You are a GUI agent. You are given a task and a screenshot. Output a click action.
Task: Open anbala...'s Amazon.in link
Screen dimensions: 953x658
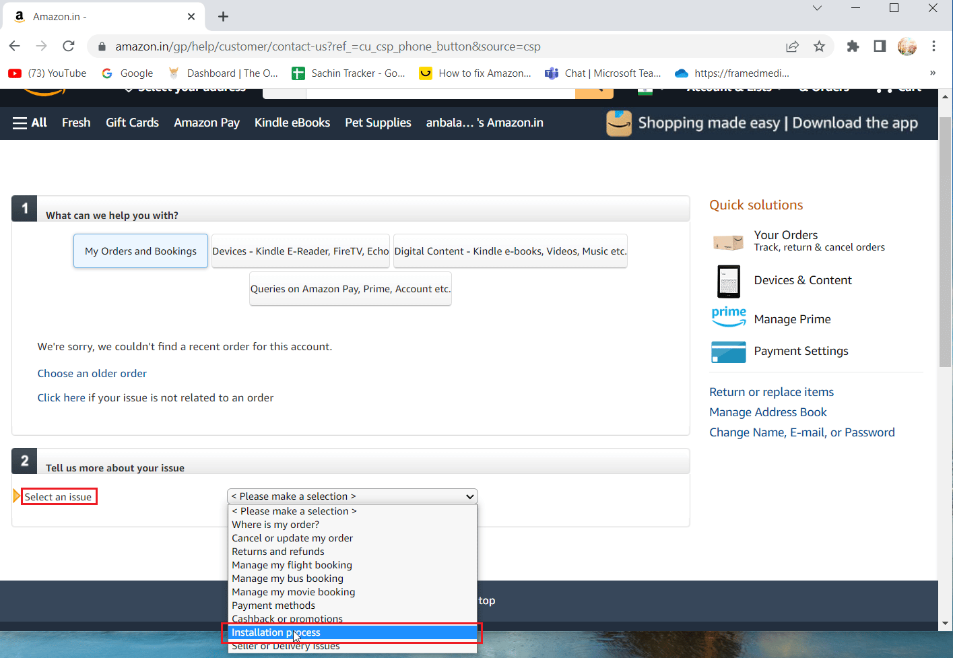(x=484, y=123)
